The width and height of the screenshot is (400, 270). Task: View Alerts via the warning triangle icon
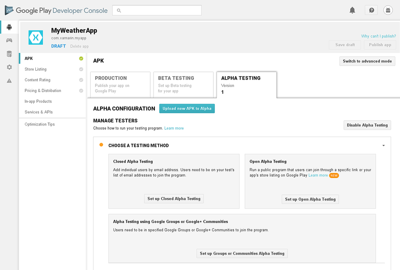click(x=9, y=80)
